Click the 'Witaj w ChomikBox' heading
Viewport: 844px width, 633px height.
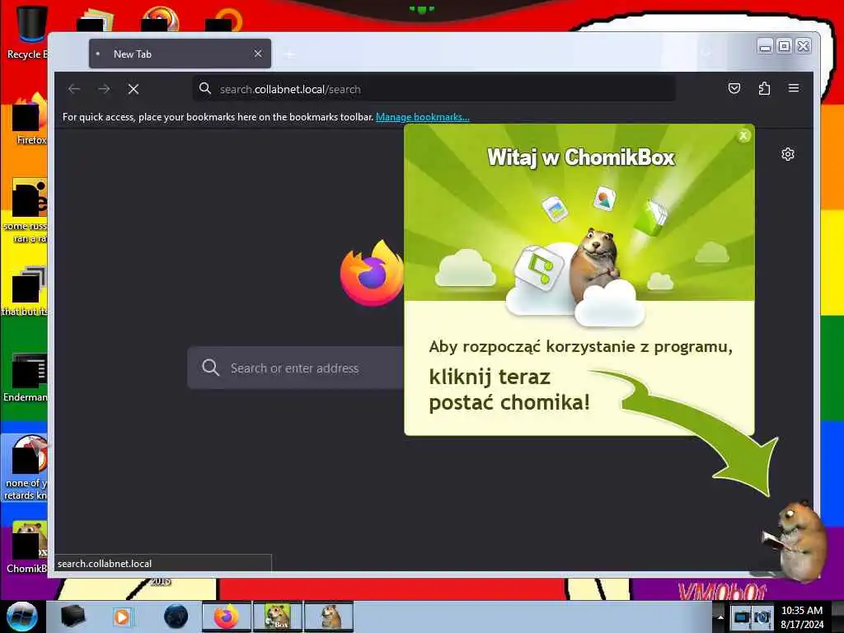[581, 157]
